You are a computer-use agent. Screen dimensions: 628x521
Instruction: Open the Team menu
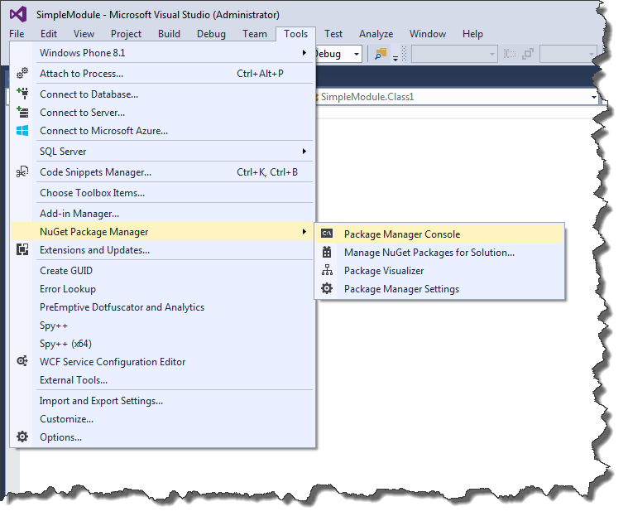[x=255, y=34]
